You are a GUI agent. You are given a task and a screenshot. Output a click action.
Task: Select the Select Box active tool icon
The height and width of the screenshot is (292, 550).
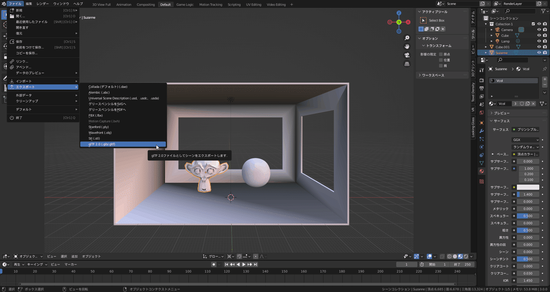click(423, 20)
